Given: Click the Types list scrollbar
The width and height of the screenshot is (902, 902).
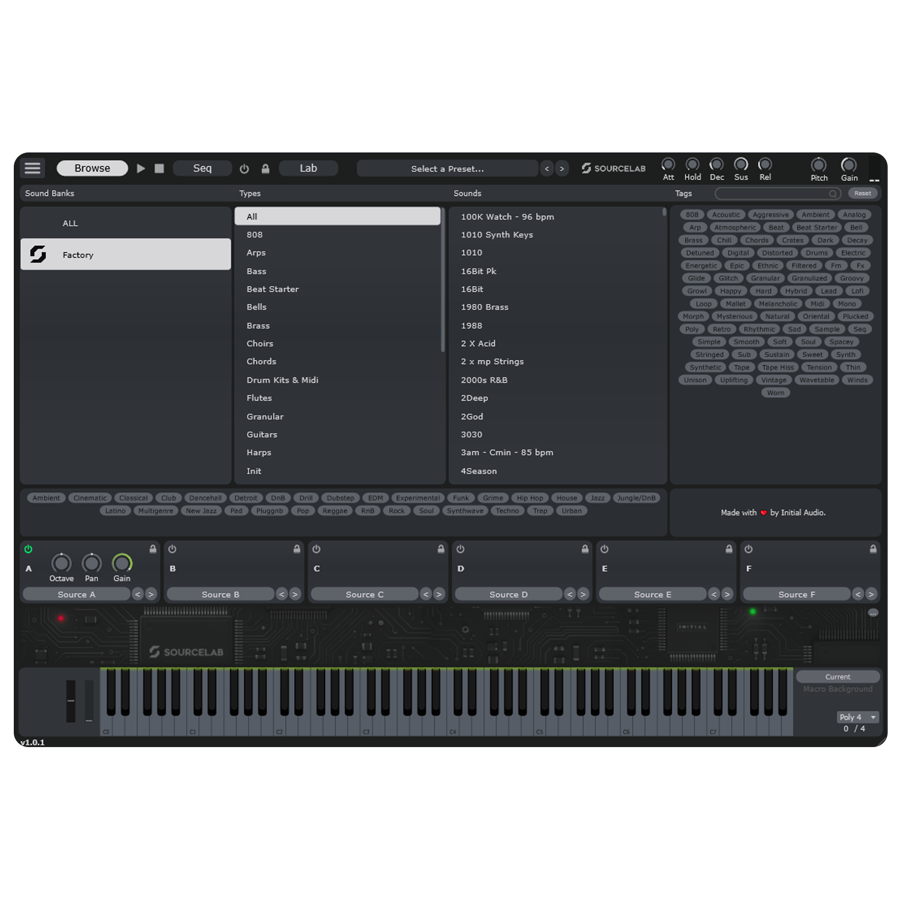Looking at the screenshot, I should point(443,279).
